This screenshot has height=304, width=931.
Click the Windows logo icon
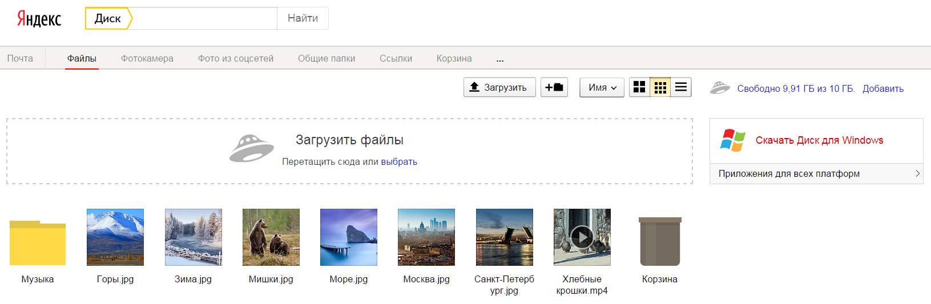tap(733, 140)
